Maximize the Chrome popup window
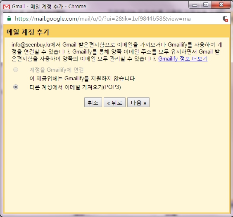Screen dimensions: 233x217 (206, 5)
